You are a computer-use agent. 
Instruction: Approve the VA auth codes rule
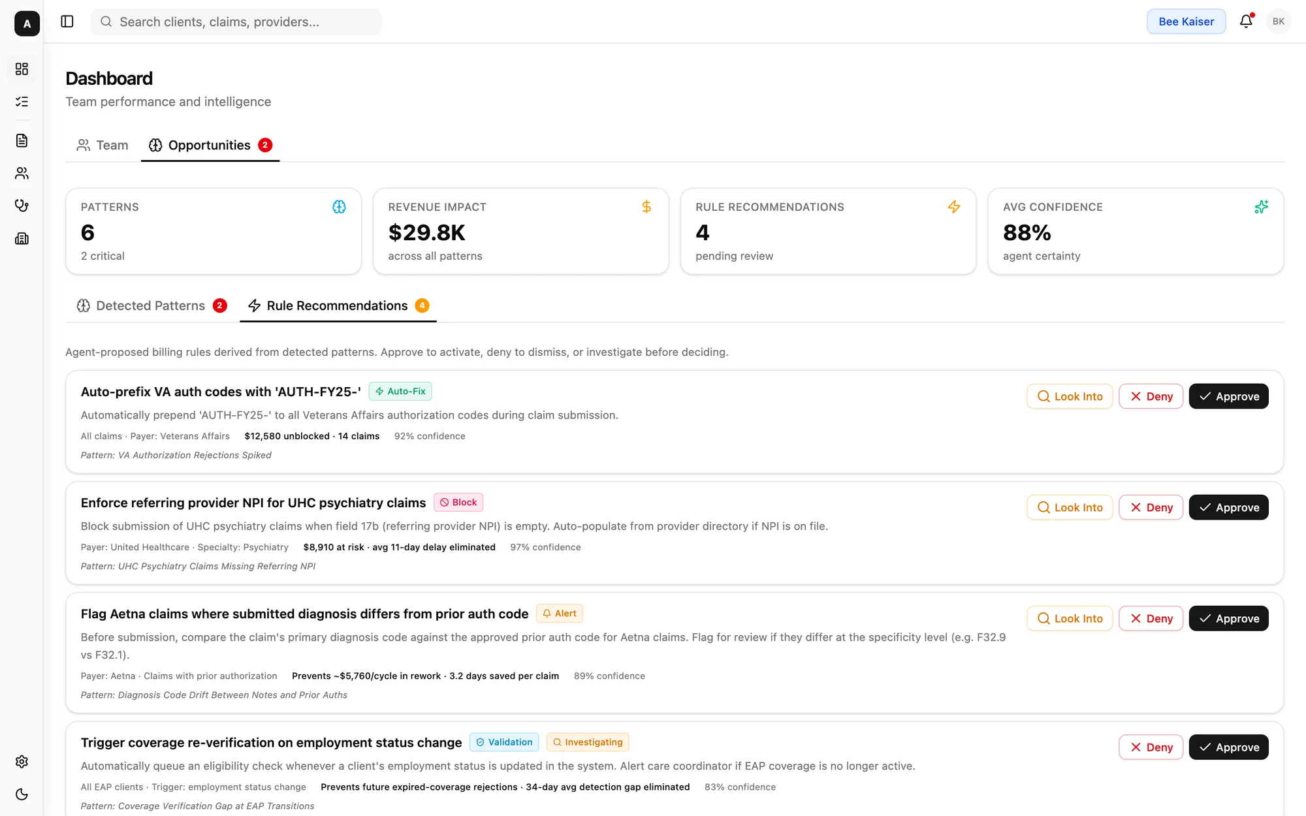click(x=1228, y=396)
